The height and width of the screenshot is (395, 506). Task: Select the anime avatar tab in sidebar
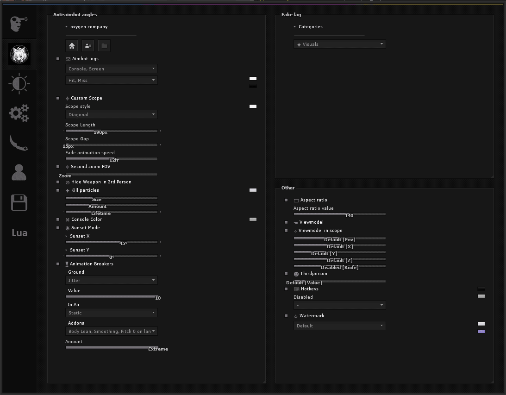[x=19, y=54]
